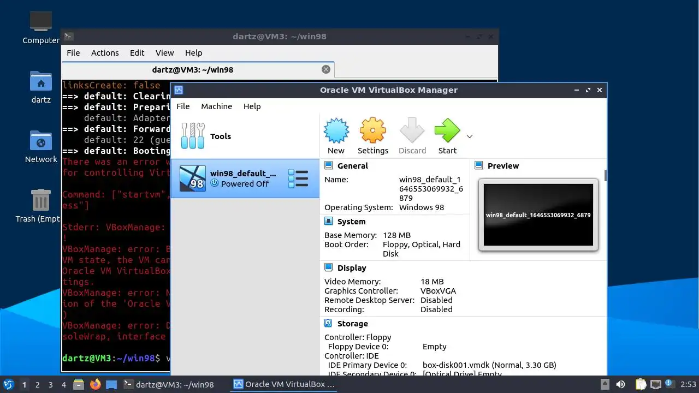This screenshot has height=393, width=699.
Task: Click the greyed Discard icon
Action: click(412, 131)
